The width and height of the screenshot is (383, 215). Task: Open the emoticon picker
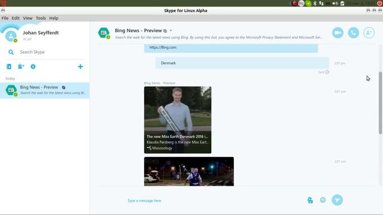point(323,200)
